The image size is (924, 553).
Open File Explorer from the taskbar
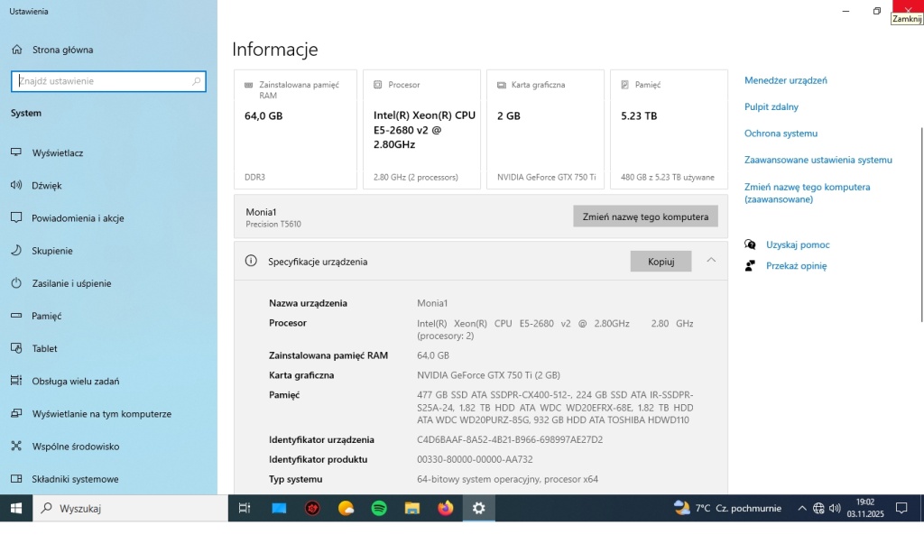[x=411, y=509]
